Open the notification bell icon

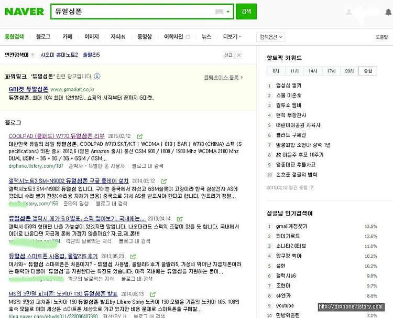[x=388, y=12]
